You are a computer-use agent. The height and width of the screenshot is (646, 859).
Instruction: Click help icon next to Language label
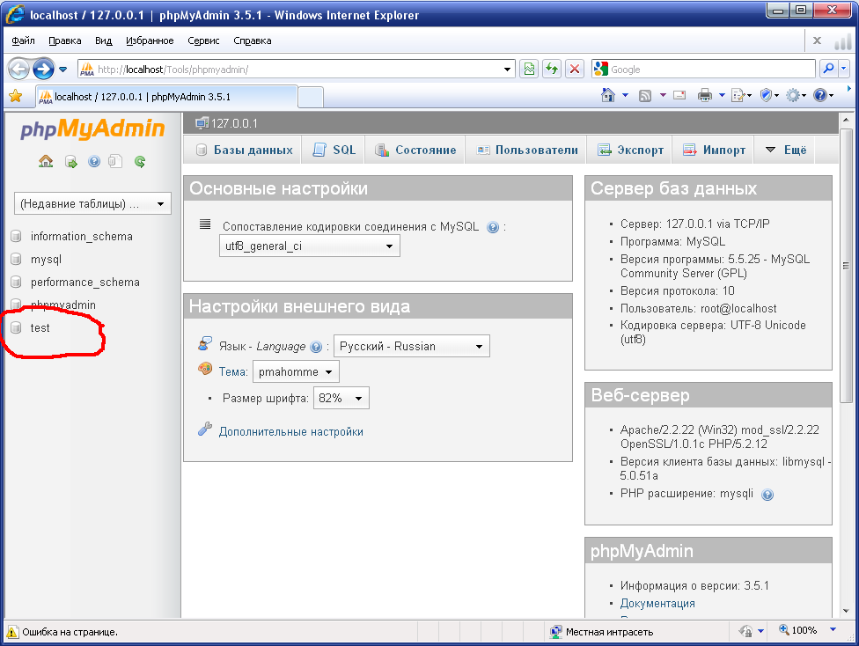point(316,347)
